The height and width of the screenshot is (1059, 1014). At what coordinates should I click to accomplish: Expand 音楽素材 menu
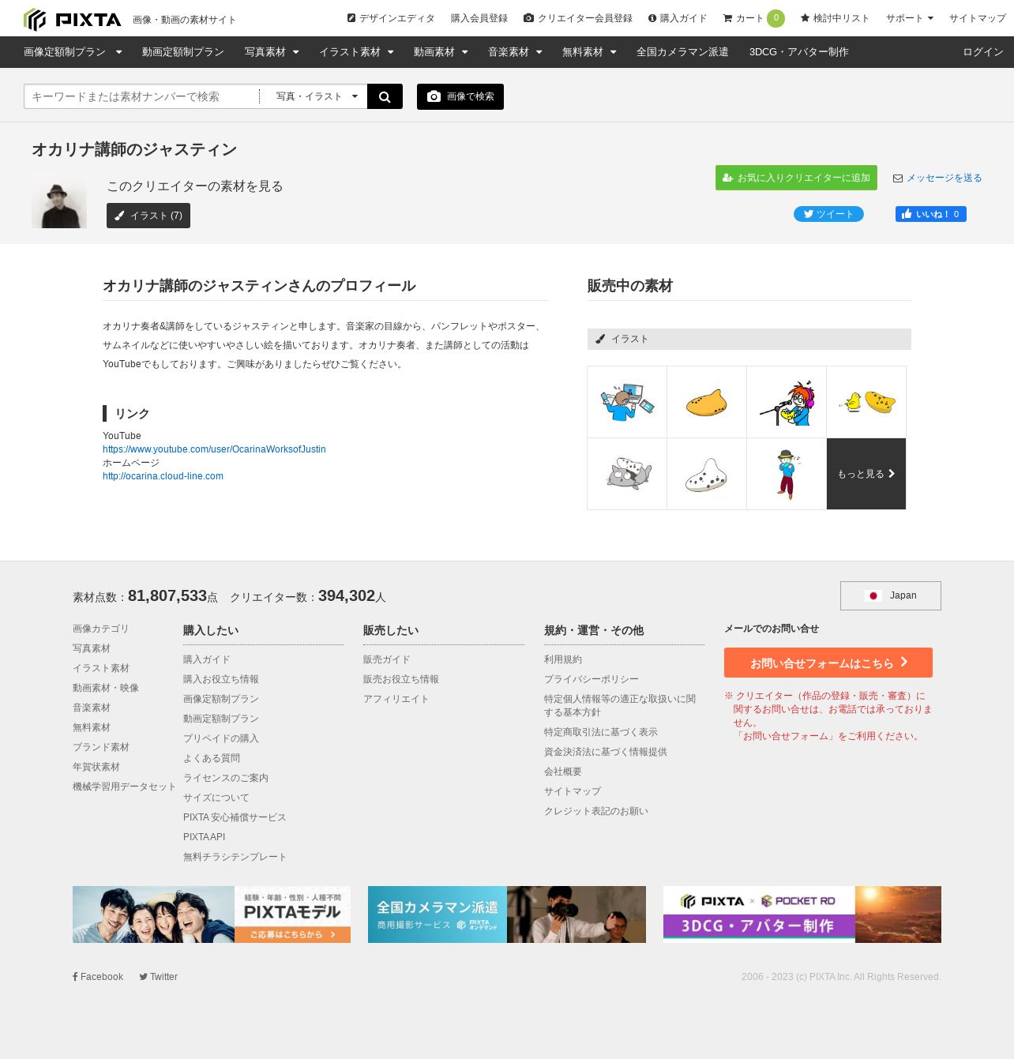(x=515, y=52)
